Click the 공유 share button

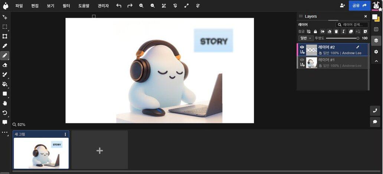(x=359, y=6)
